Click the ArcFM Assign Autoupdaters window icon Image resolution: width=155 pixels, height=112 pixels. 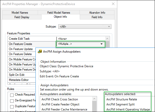(40, 51)
